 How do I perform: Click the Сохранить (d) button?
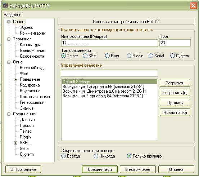coord(175,93)
